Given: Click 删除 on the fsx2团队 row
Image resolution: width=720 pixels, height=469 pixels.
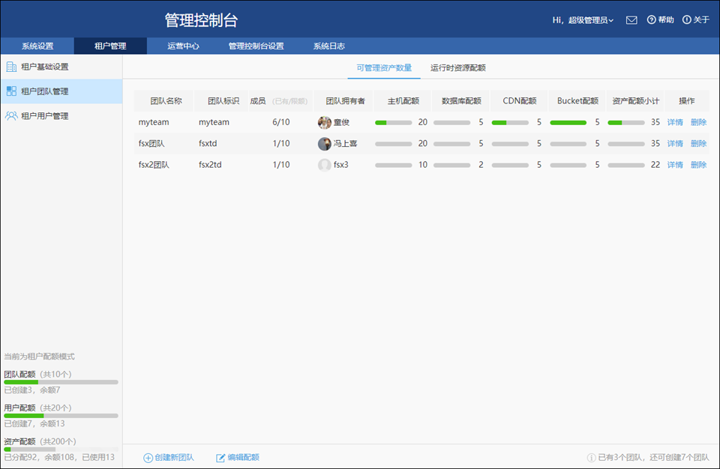Looking at the screenshot, I should tap(697, 164).
